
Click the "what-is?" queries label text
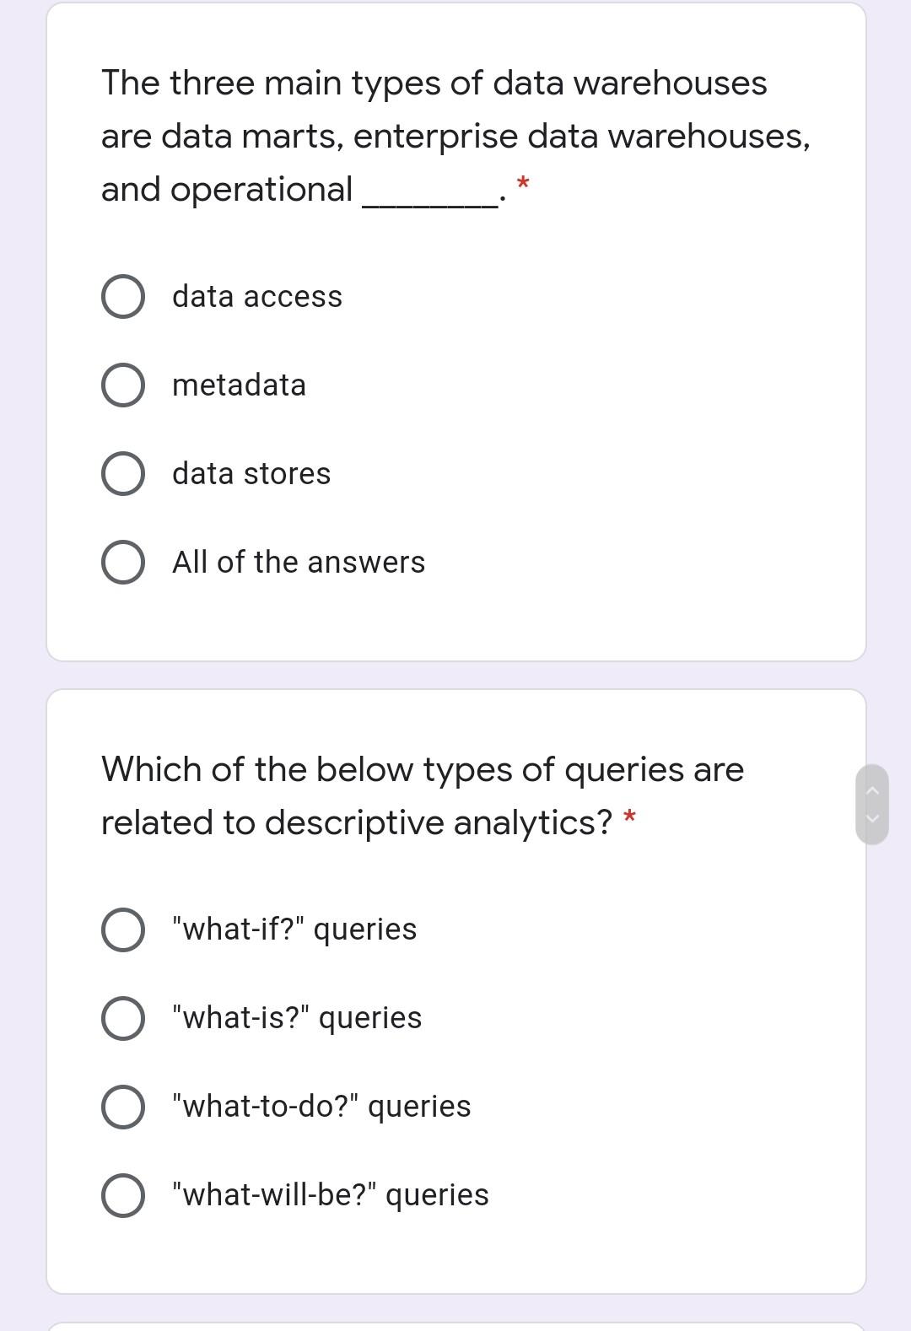tap(295, 1017)
